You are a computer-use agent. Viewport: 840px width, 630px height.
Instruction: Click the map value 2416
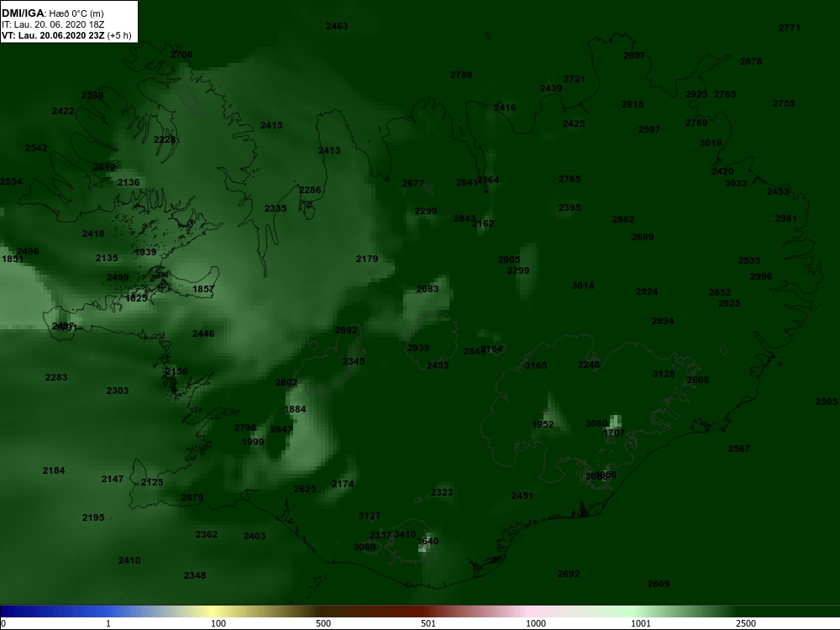click(x=505, y=108)
